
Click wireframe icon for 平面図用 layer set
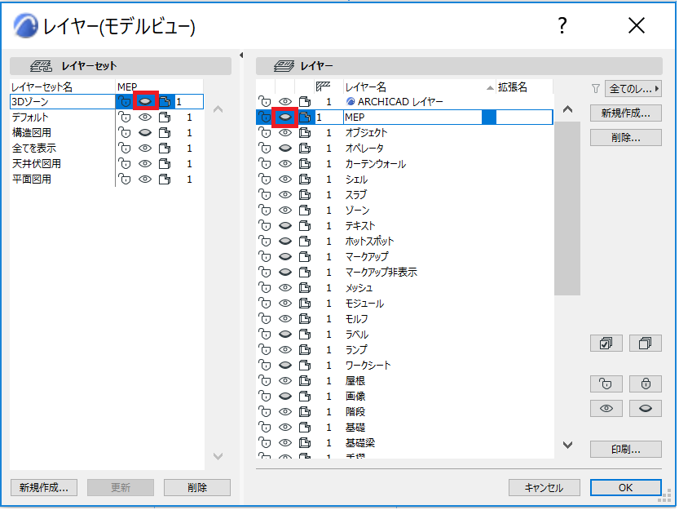(165, 180)
